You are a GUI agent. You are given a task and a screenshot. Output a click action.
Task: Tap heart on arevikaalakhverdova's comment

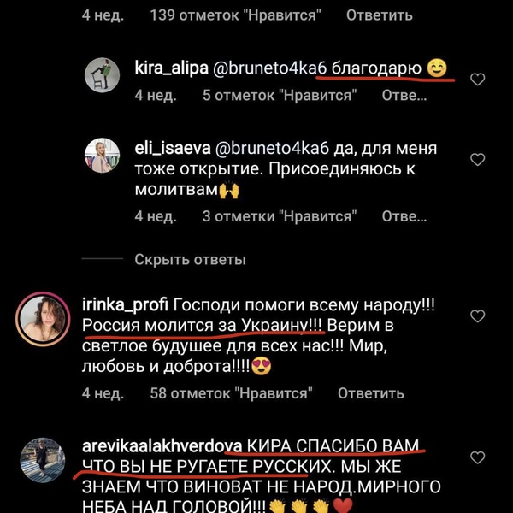pyautogui.click(x=477, y=457)
